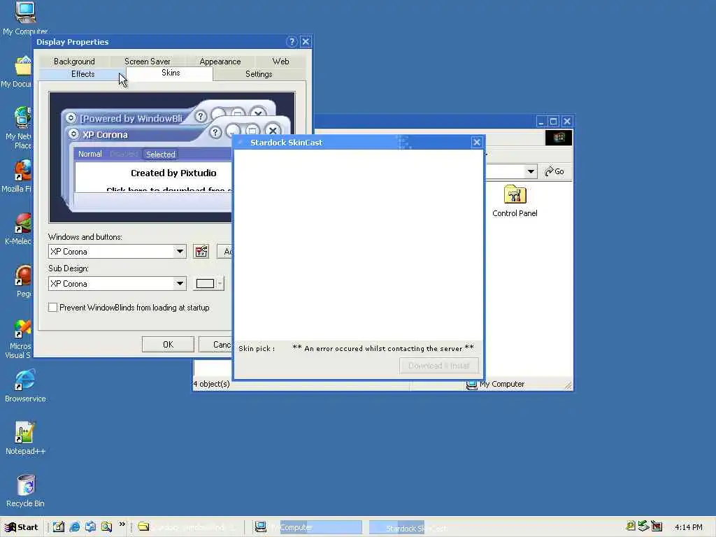Screen dimensions: 716x537
Task: Click the Display Properties help question mark
Action: click(x=292, y=41)
